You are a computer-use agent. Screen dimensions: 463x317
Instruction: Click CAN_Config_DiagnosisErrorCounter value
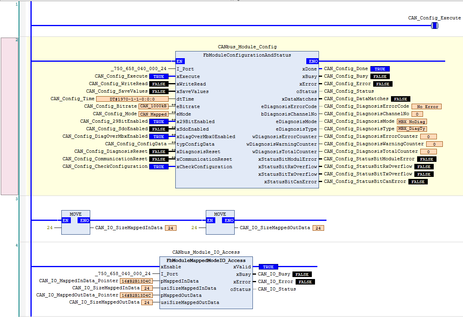click(x=429, y=137)
